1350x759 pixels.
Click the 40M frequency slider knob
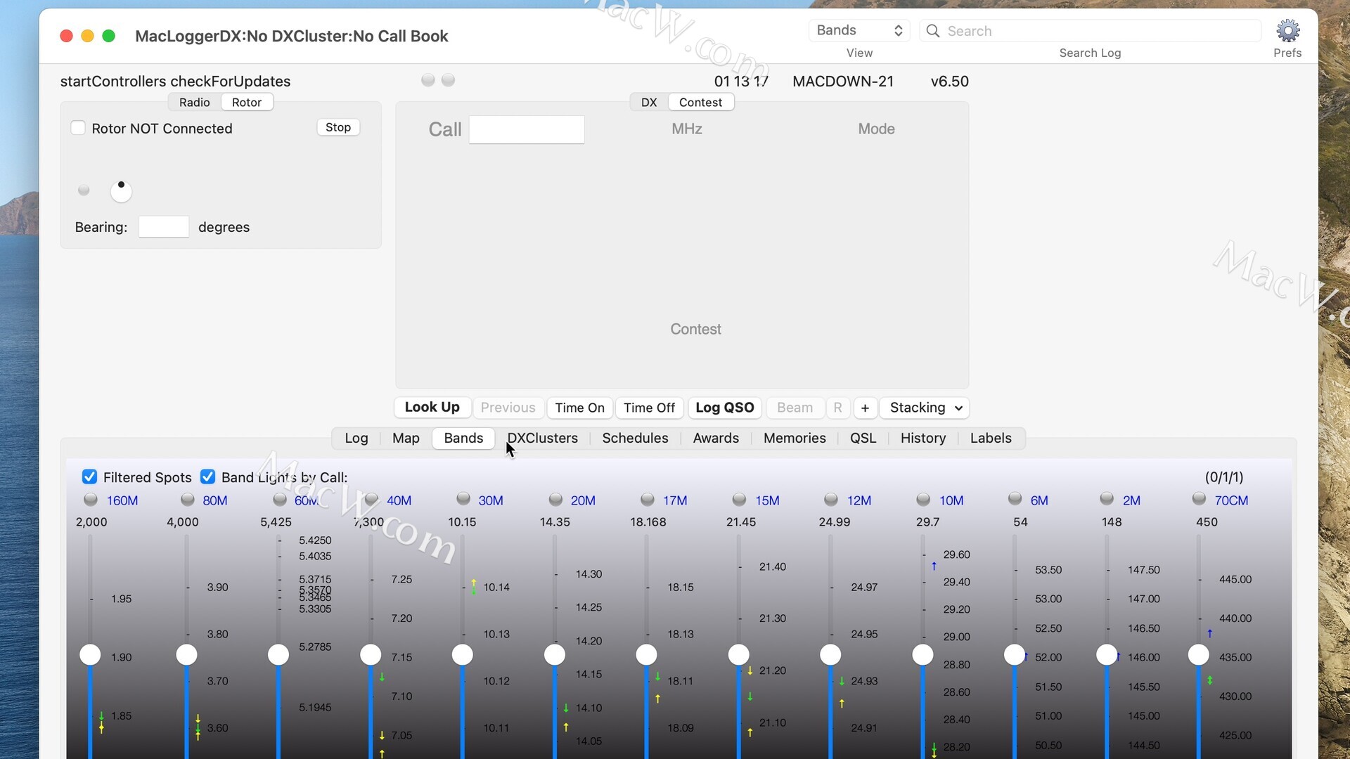tap(371, 654)
